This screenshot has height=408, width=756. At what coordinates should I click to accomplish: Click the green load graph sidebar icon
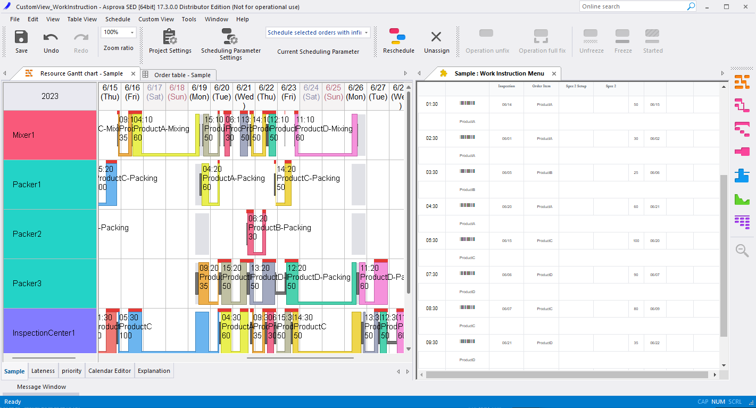[x=742, y=199]
